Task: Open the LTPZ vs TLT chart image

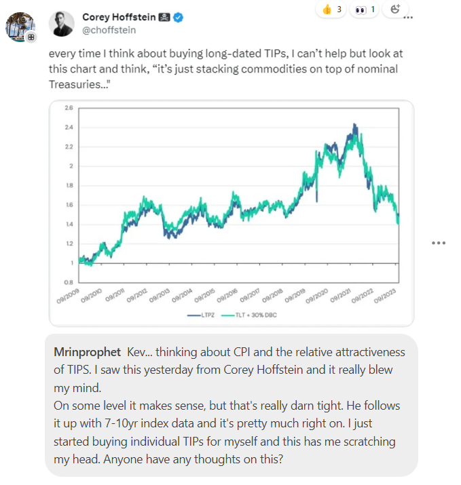Action: pos(232,213)
